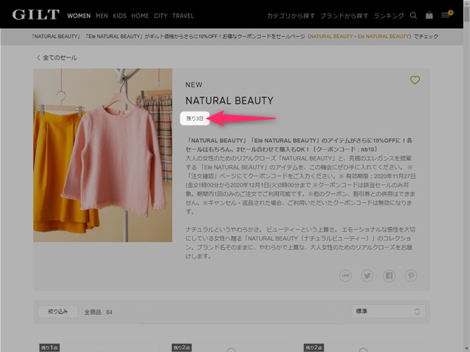Image resolution: width=470 pixels, height=352 pixels.
Task: Share the sale on Twitter
Action: [367, 275]
